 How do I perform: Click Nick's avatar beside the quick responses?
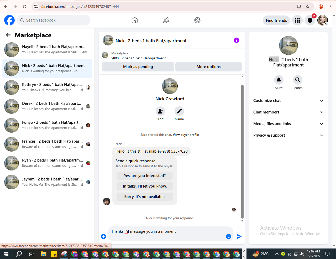[107, 201]
